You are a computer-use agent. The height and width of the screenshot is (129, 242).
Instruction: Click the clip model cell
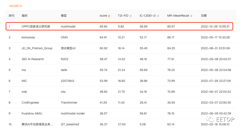point(63,92)
